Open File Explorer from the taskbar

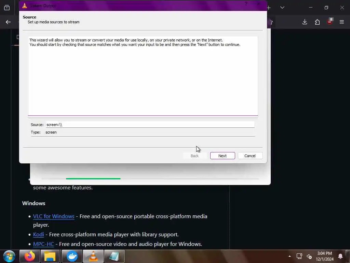50,256
